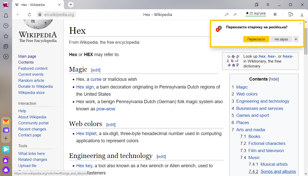Image resolution: width=308 pixels, height=176 pixels.
Task: Click Donate to Wikipedia
Action: (35, 86)
